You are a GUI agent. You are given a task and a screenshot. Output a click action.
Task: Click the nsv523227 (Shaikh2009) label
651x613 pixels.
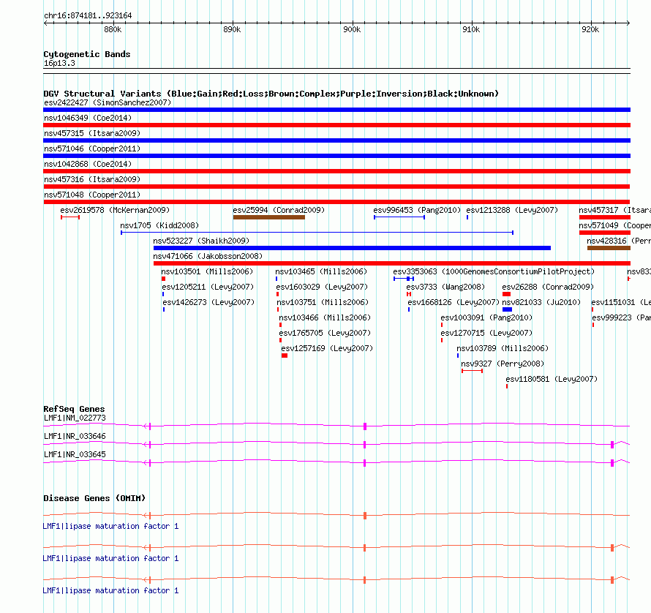(x=201, y=241)
